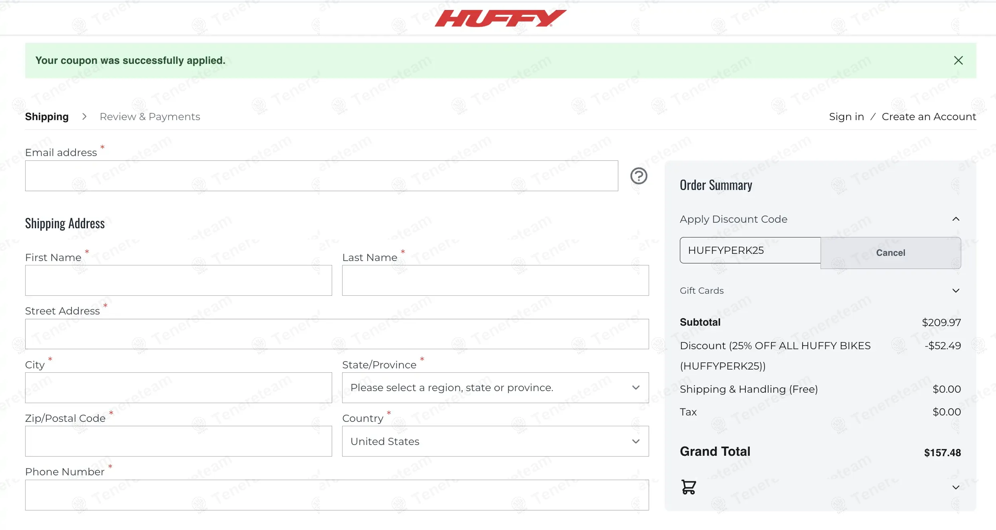Click the Sign in link

click(x=846, y=117)
